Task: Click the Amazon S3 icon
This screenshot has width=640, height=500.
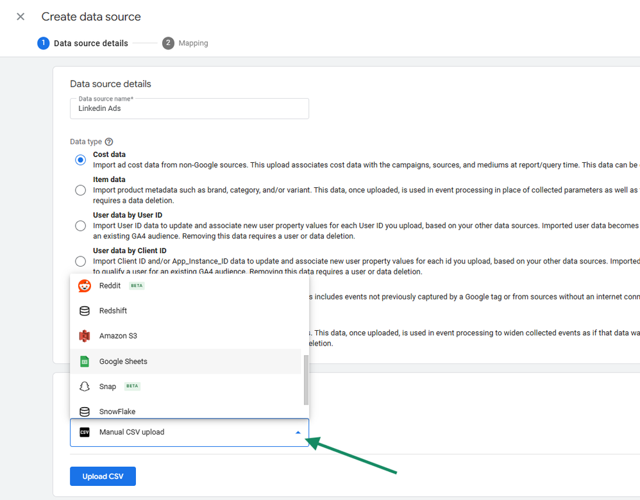Action: point(85,336)
